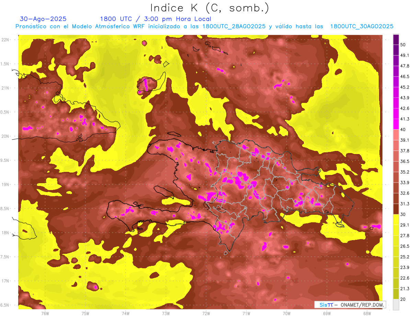Click the "1800 UTC / 3:00 pm Hora Local" time label
Image resolution: width=412 pixels, height=318 pixels.
156,19
